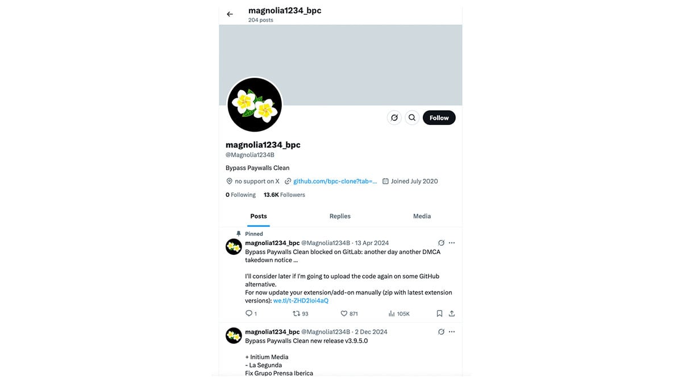
Task: Switch to the Replies tab
Action: [340, 216]
